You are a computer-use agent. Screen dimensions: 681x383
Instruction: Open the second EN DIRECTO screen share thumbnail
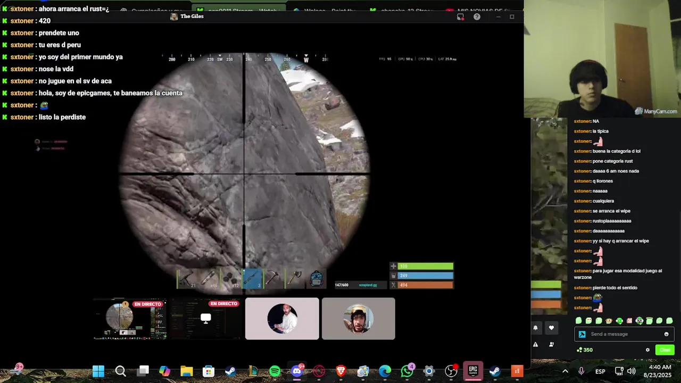[x=206, y=318]
